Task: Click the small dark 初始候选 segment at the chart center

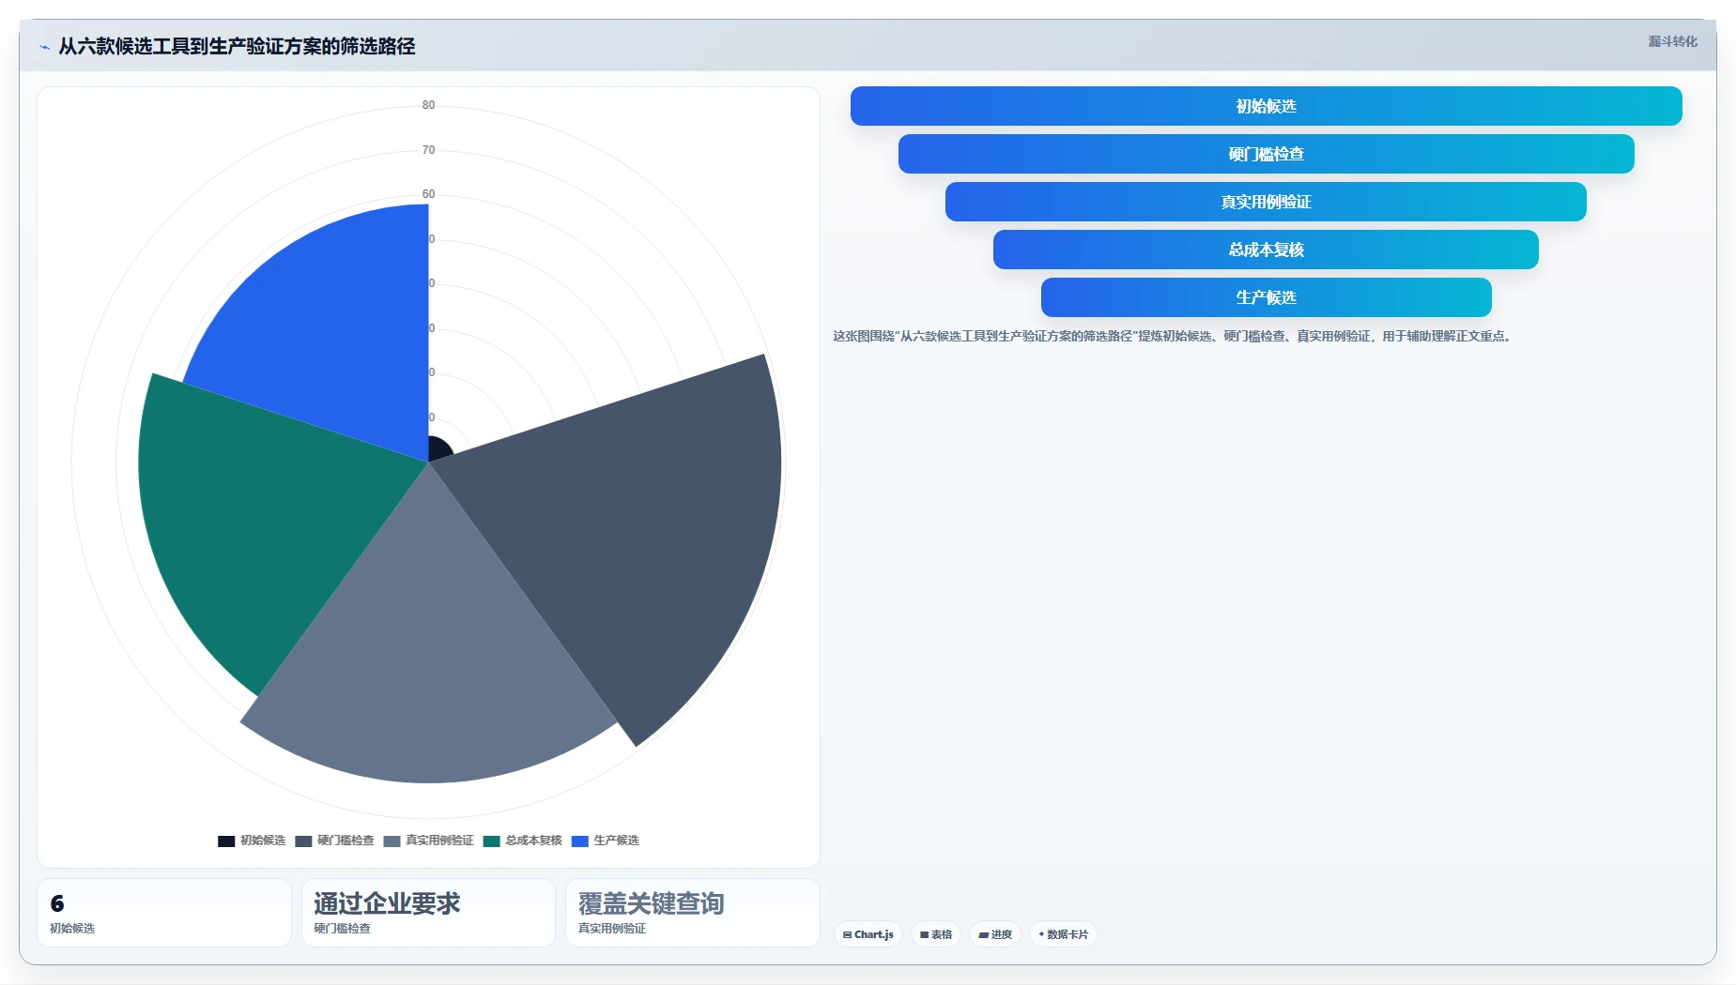Action: point(438,449)
